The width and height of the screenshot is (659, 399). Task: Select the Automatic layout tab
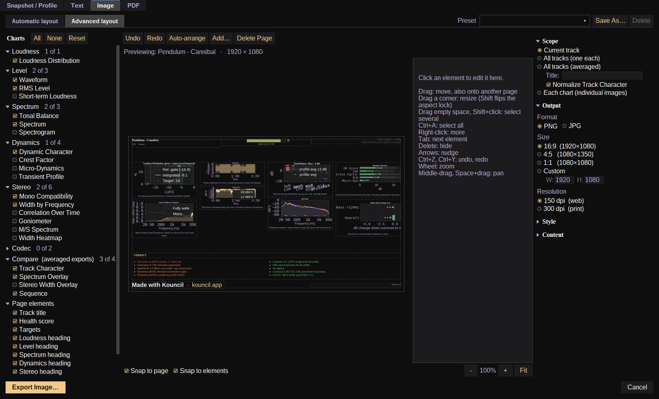(x=35, y=21)
